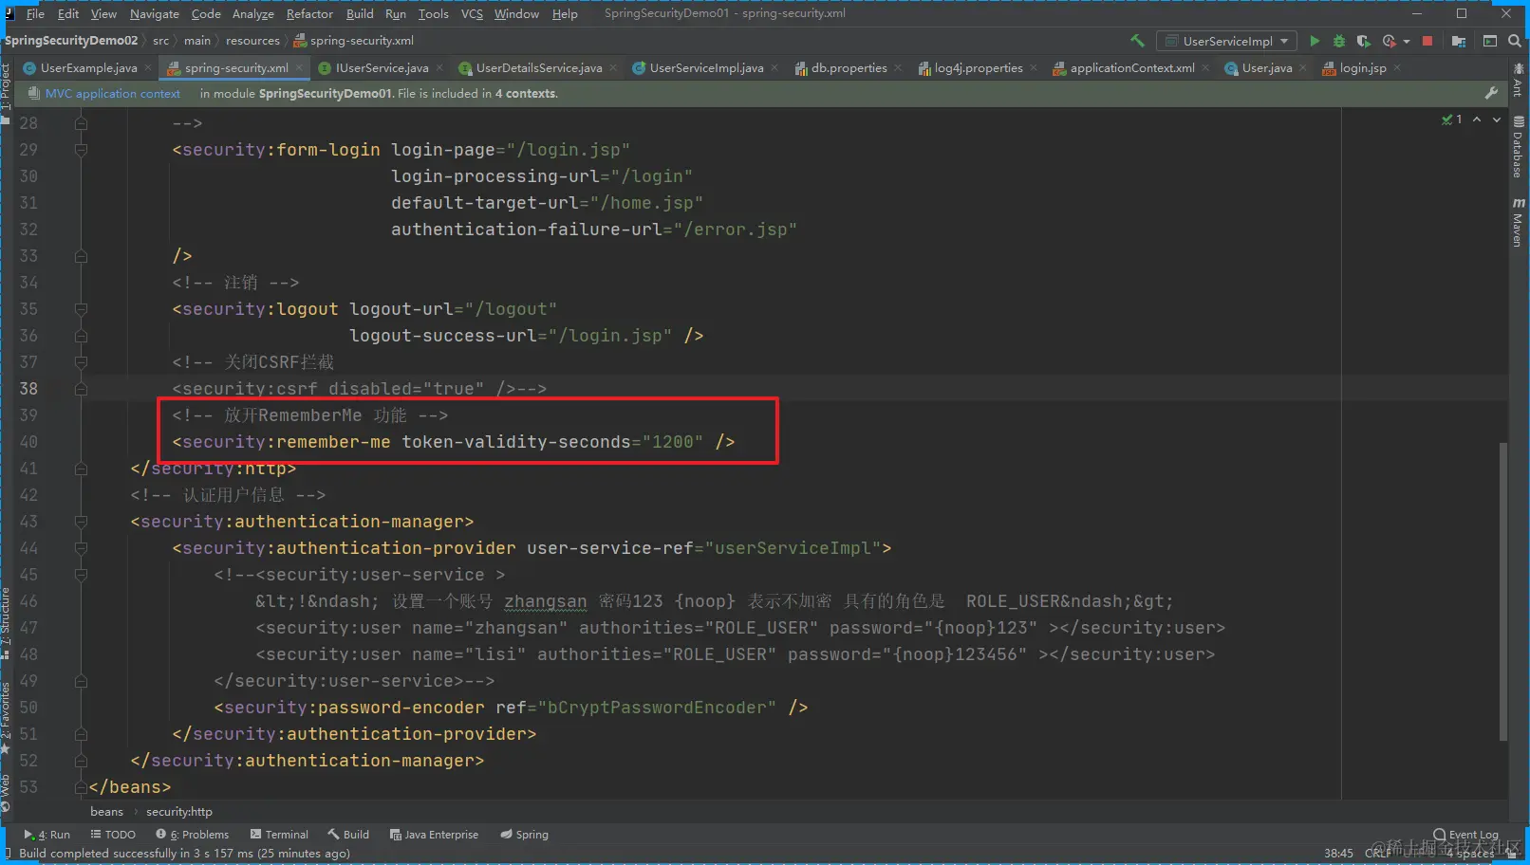The image size is (1530, 865).
Task: Open Search Everywhere magnifier icon
Action: coord(1515,41)
